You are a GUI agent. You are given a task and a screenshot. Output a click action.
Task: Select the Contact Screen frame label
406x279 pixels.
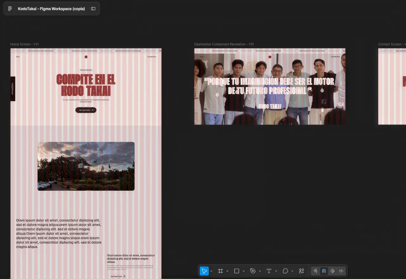[392, 44]
